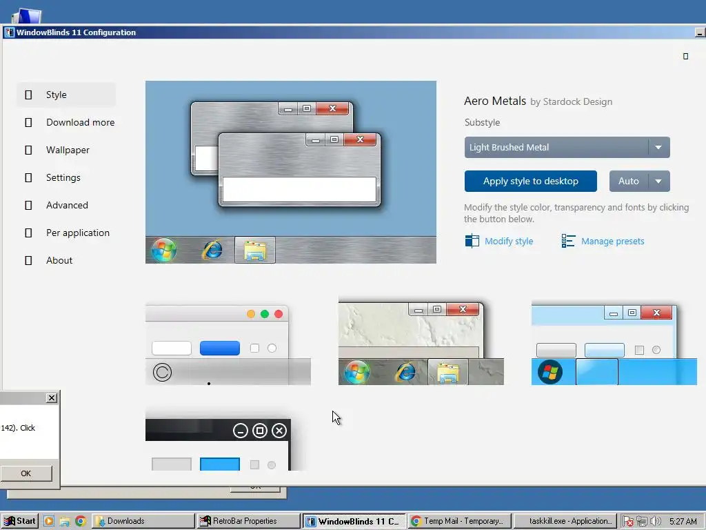Select the Aero Metals large preview
The width and height of the screenshot is (706, 530).
pyautogui.click(x=291, y=172)
